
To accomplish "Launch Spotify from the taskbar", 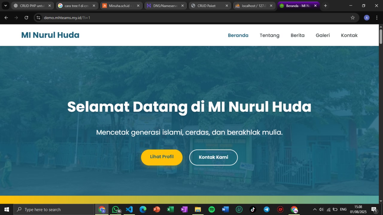I will click(x=212, y=209).
